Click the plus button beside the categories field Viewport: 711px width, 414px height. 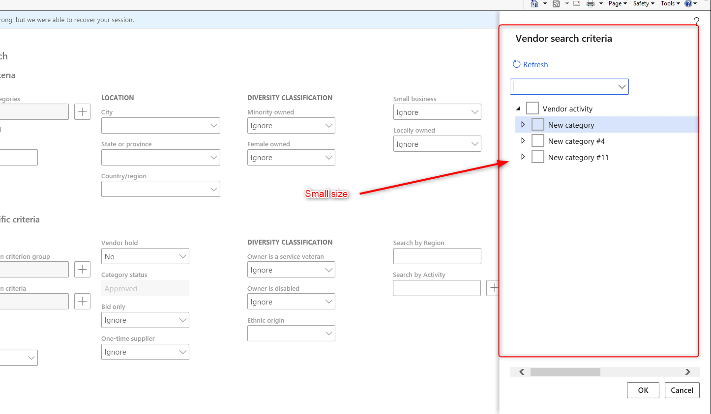(82, 111)
